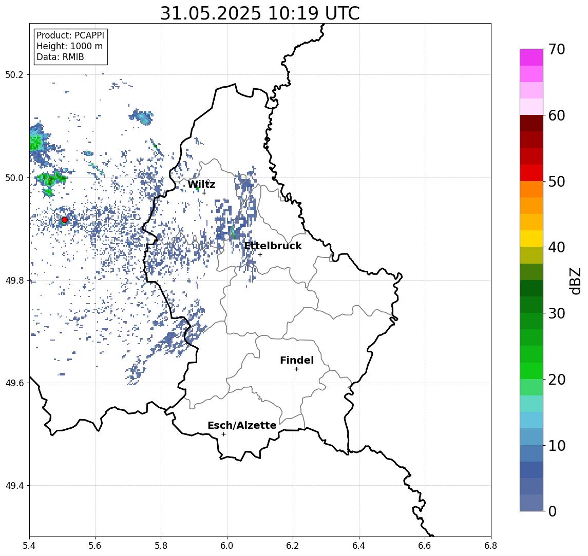Click the light green 20 dBZ color band
This screenshot has width=588, height=556.
click(x=532, y=387)
